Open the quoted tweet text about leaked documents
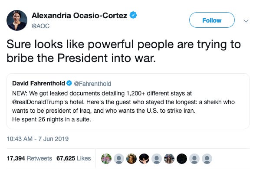This screenshot has height=170, width=253. pyautogui.click(x=123, y=106)
